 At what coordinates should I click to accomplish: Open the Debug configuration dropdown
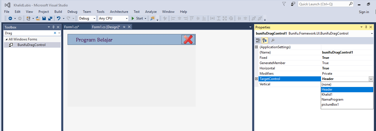click(x=94, y=18)
